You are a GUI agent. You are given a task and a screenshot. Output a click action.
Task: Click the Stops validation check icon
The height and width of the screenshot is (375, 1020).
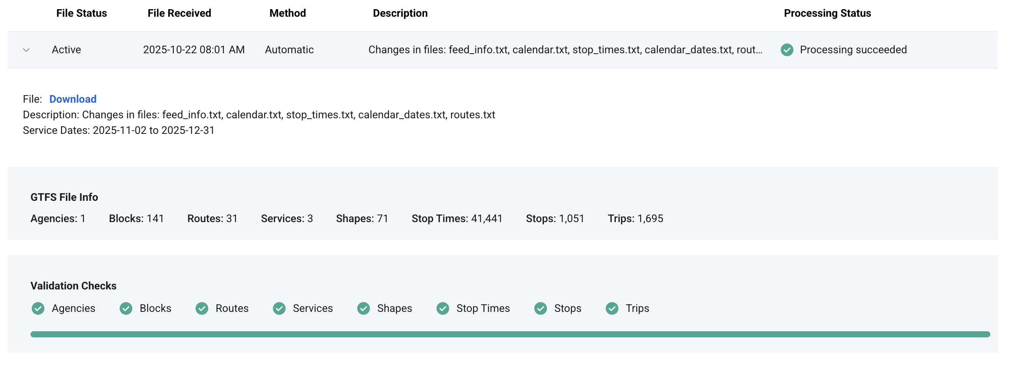coord(540,308)
